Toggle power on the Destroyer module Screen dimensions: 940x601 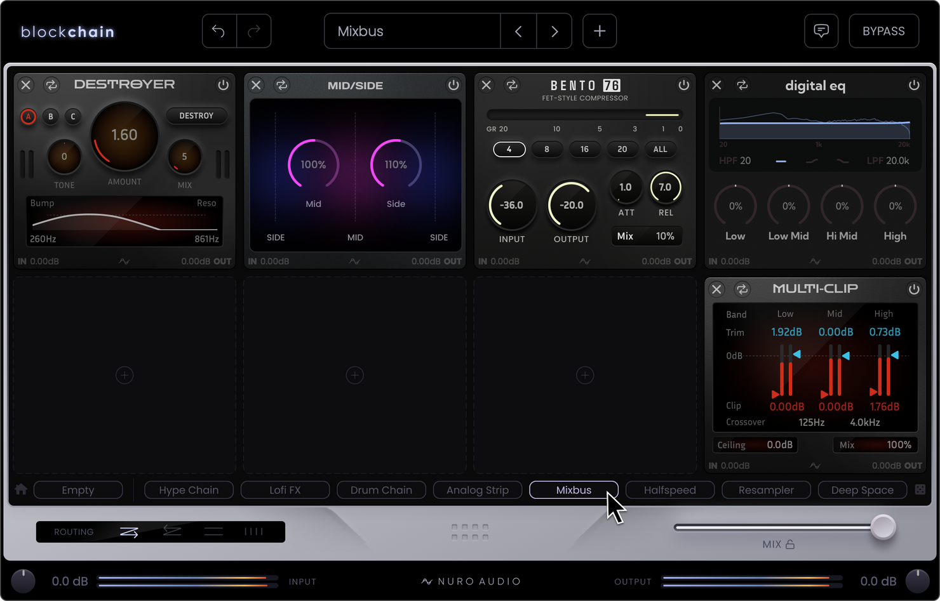pos(223,84)
